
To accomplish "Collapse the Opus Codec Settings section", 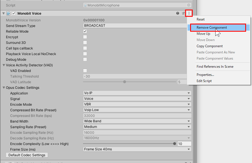I will pyautogui.click(x=4, y=88).
